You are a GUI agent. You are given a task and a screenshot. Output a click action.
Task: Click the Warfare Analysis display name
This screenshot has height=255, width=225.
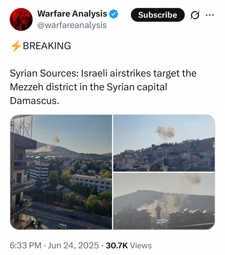[72, 14]
